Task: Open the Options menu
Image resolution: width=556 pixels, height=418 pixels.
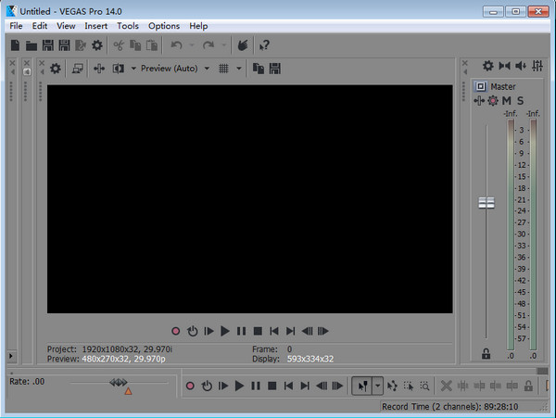Action: [x=164, y=26]
